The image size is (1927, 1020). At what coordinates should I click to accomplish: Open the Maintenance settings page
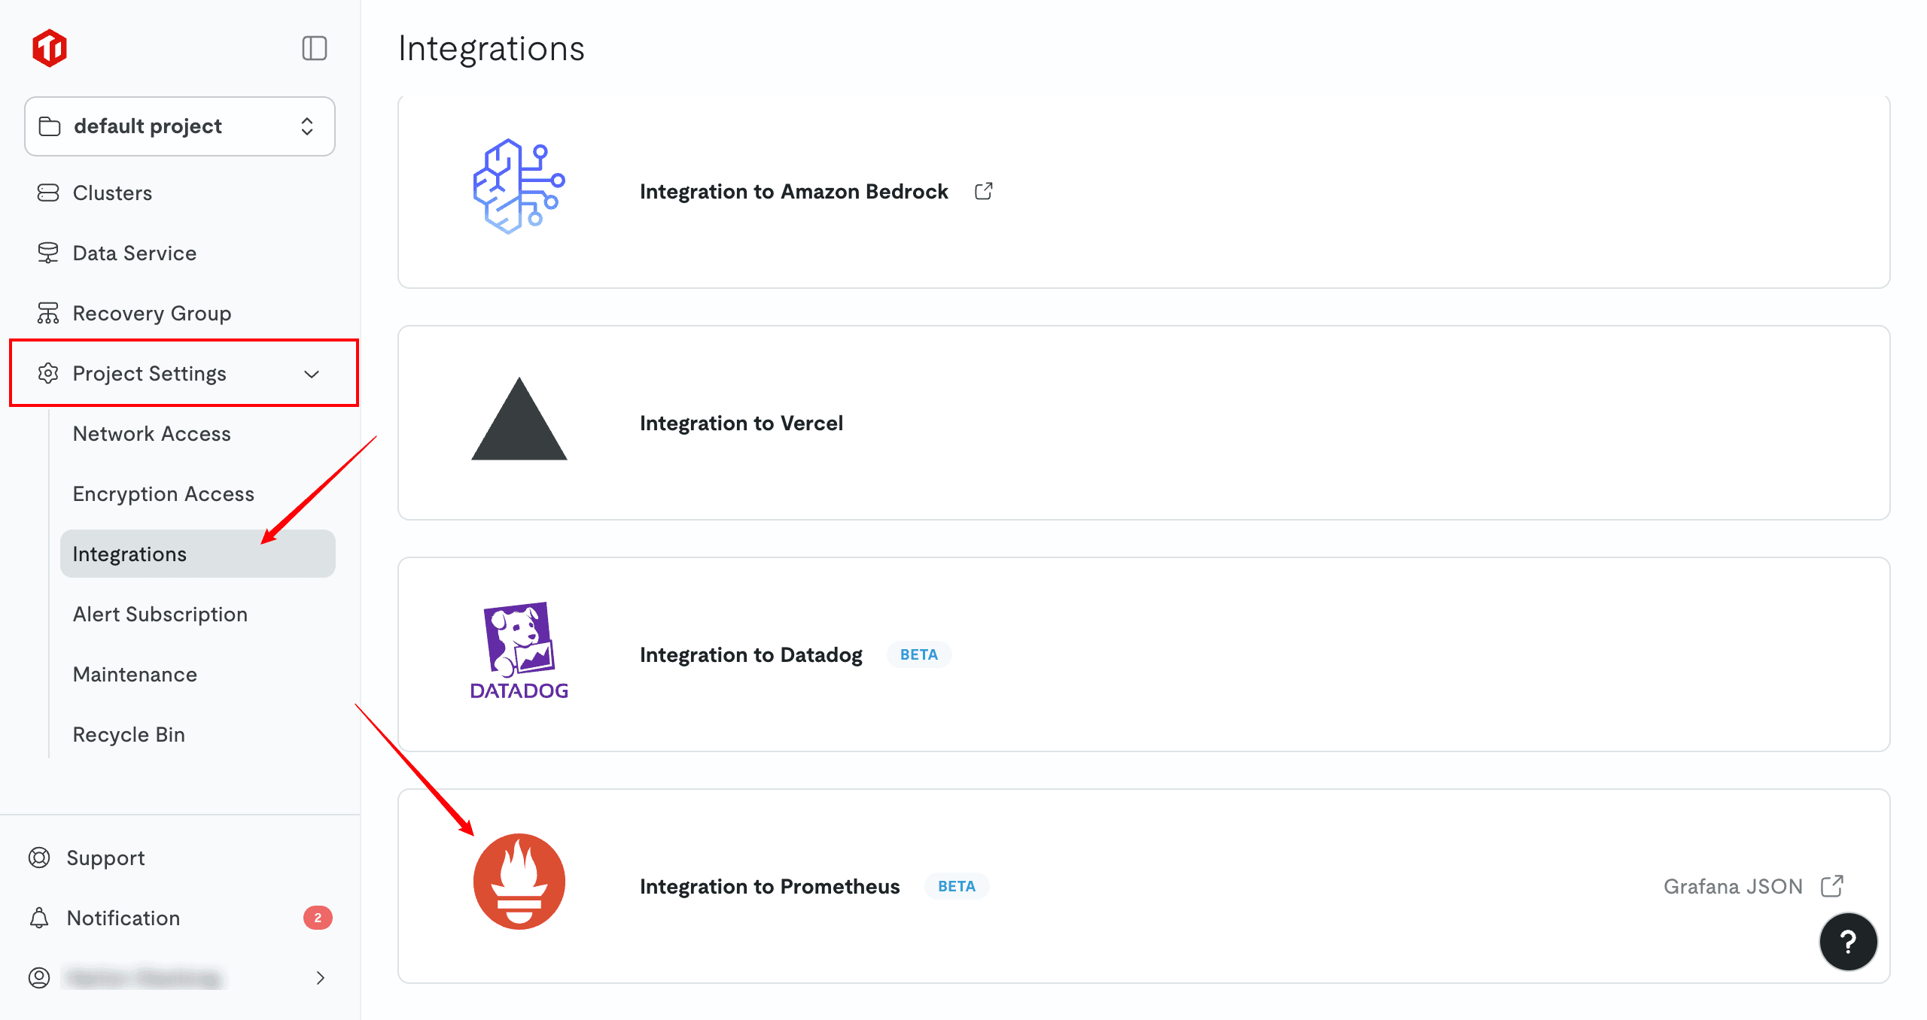pos(135,675)
